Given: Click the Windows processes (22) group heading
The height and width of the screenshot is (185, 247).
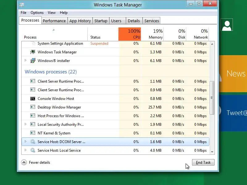Looking at the screenshot, I should tap(51, 72).
